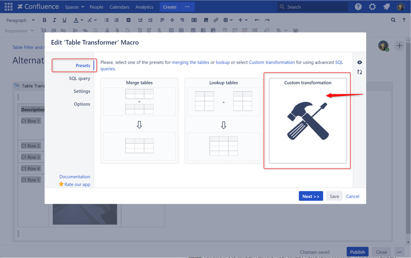Open the insert more content plus dropdown
Screen dimensions: 411x258
point(243,20)
